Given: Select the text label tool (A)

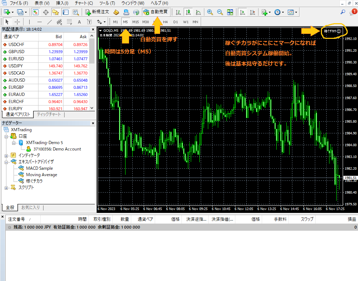Looking at the screenshot, I should pos(79,22).
